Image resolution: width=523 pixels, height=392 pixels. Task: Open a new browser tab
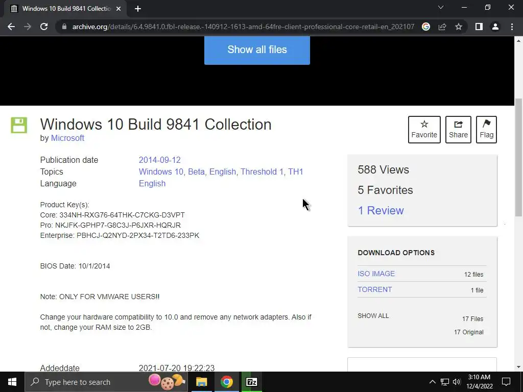click(138, 9)
